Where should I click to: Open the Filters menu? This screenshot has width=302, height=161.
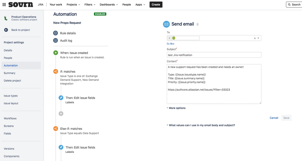[90, 5]
